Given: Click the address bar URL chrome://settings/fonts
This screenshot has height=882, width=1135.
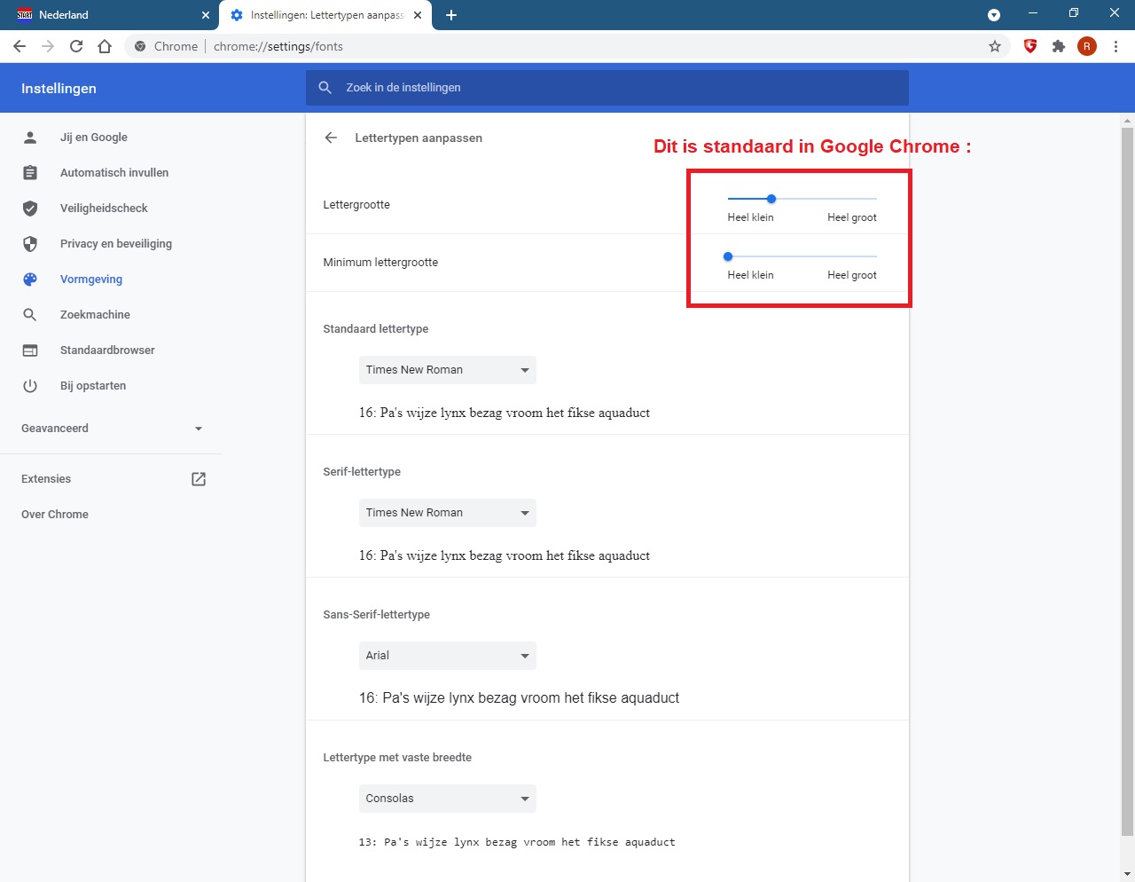Looking at the screenshot, I should 278,46.
